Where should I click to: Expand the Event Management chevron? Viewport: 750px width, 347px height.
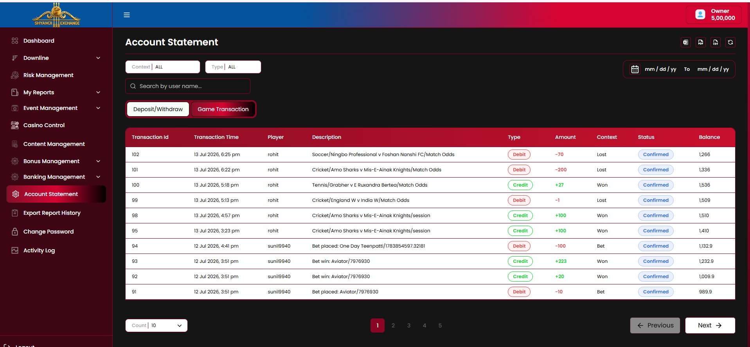pyautogui.click(x=98, y=108)
